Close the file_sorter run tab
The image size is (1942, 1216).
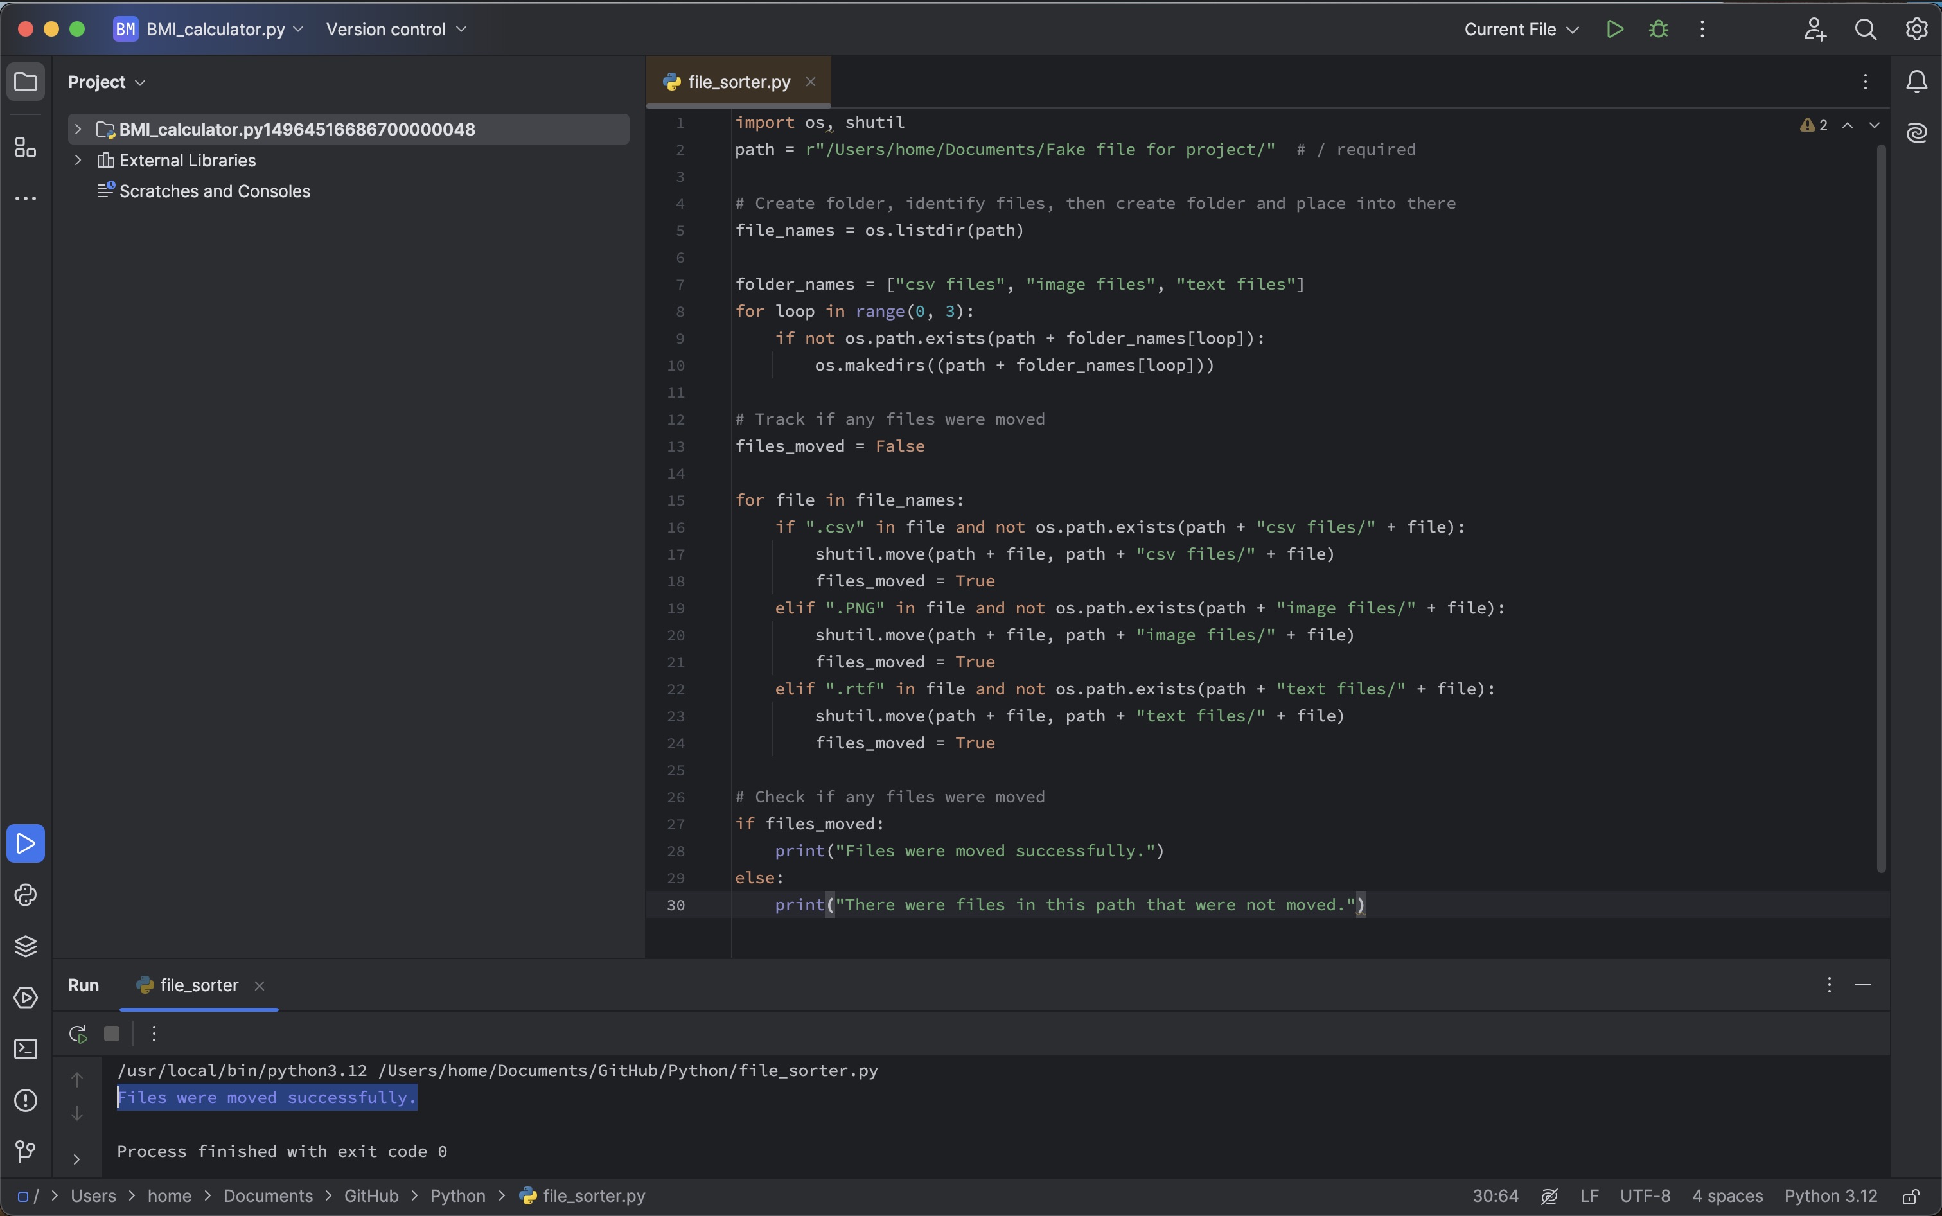click(x=259, y=986)
